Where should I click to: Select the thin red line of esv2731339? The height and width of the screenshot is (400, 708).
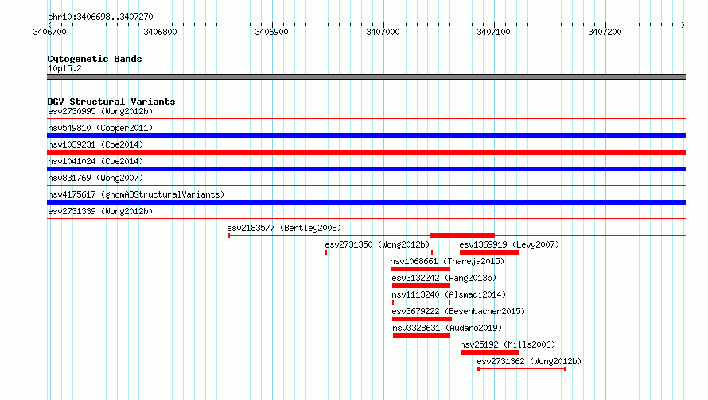coord(366,219)
